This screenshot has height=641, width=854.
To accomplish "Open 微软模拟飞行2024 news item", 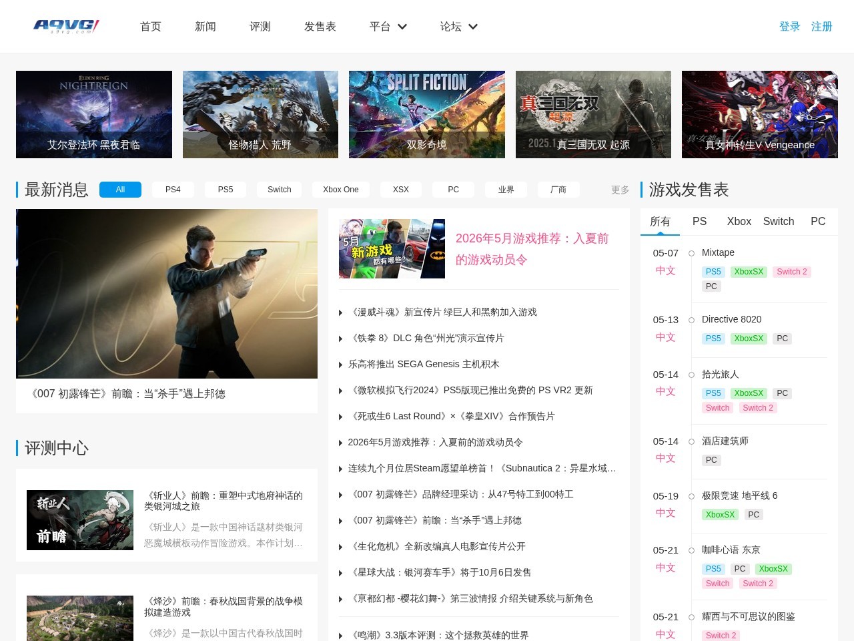I will click(x=470, y=391).
